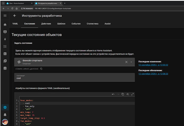Collapse the fan_modes fold arrow
Viewport: 184px width, 126px height.
pyautogui.click(x=19, y=121)
